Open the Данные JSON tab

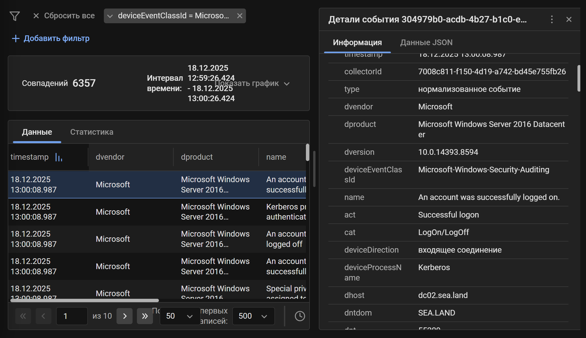pos(426,42)
